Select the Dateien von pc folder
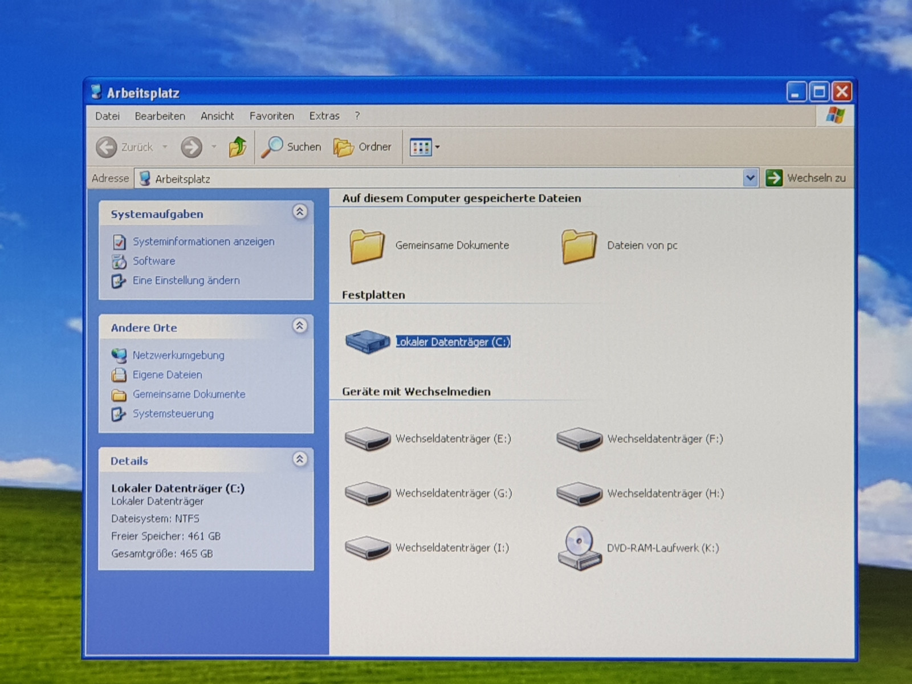This screenshot has width=912, height=684. click(x=641, y=246)
